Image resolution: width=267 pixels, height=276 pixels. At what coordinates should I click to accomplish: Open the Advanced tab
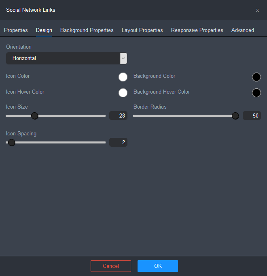(x=242, y=30)
